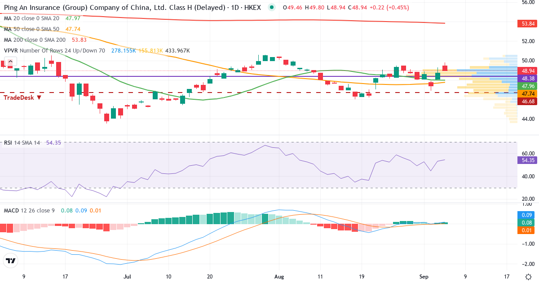This screenshot has height=283, width=539.
Task: Select the VPVR Number Of Rows legend
Action: tap(54, 51)
